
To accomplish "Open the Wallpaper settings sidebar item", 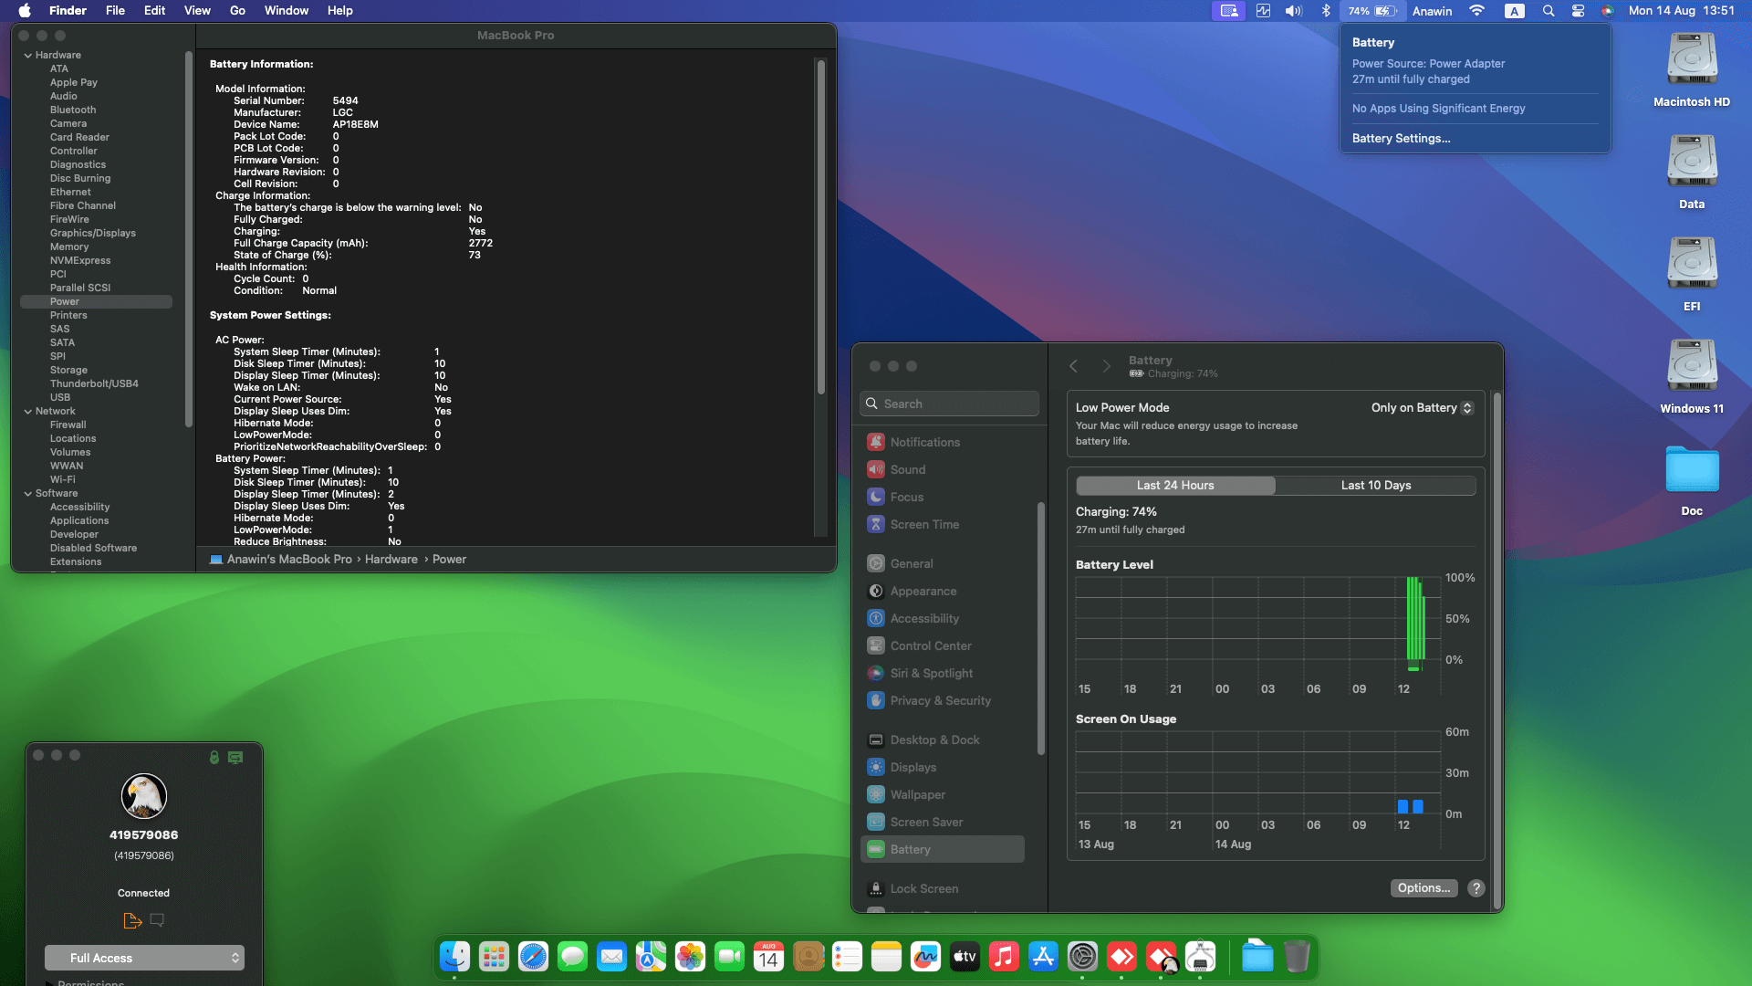I will point(917,794).
